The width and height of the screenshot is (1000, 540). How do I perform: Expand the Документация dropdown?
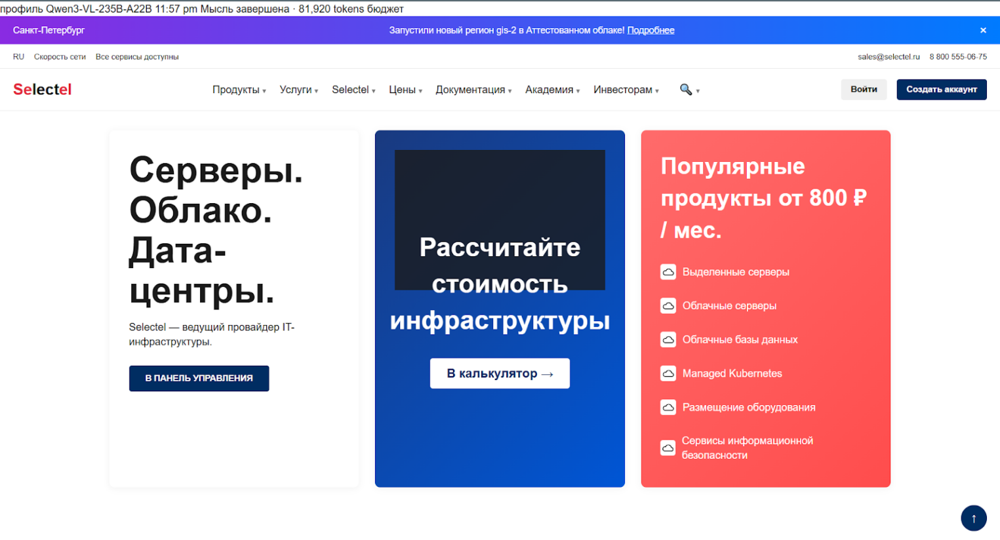click(x=471, y=89)
